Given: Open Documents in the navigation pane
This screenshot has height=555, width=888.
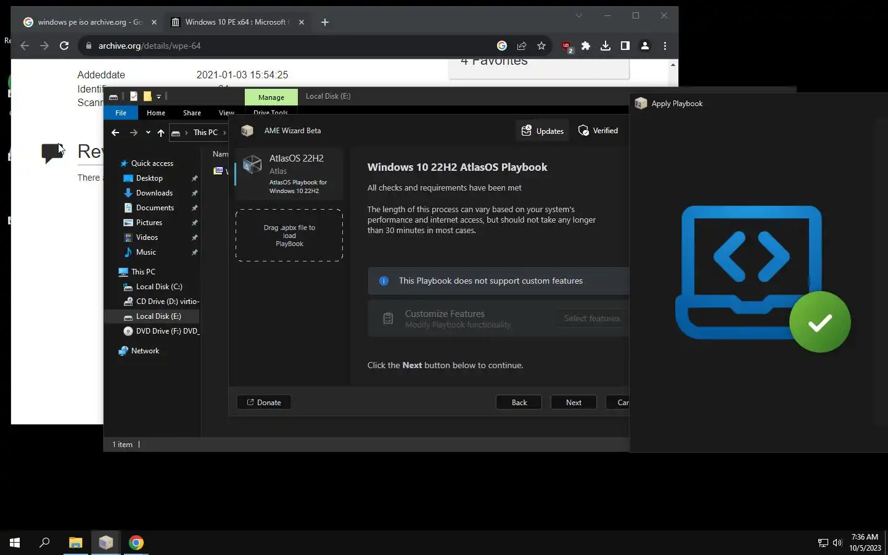Looking at the screenshot, I should (155, 208).
